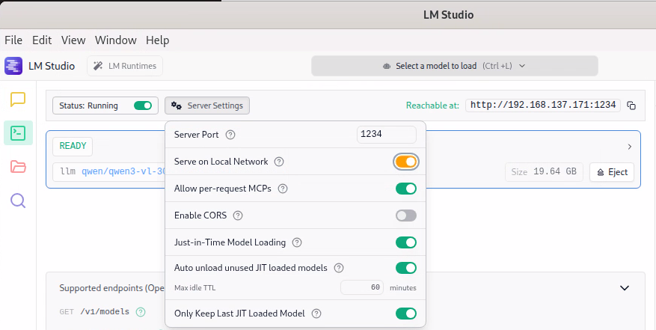Toggle Serve on Local Network switch
The height and width of the screenshot is (330, 656).
(x=406, y=162)
